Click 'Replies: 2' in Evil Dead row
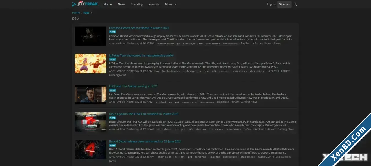 pyautogui.click(x=223, y=102)
